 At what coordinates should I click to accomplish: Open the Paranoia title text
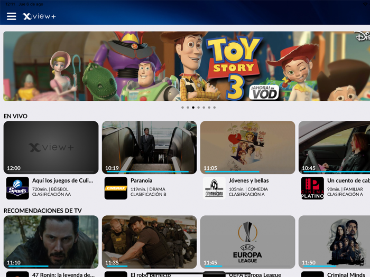(x=141, y=180)
